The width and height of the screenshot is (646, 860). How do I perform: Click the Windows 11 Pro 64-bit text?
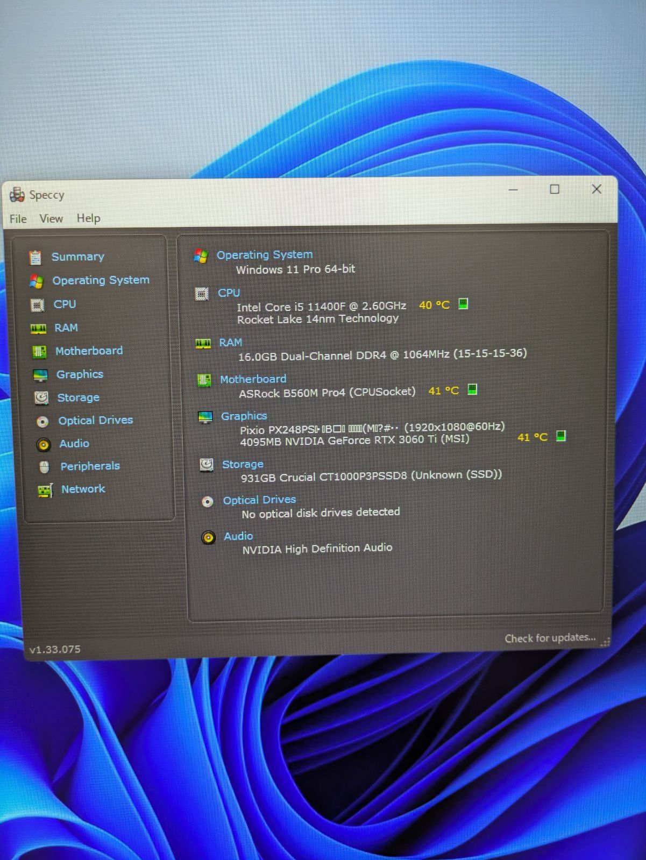point(296,269)
